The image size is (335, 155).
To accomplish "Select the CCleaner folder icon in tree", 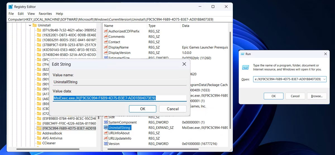I will click(39, 143).
